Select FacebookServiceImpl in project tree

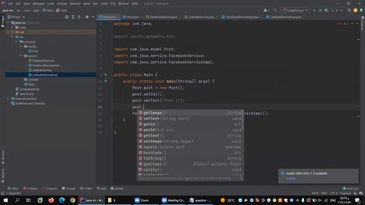pyautogui.click(x=44, y=65)
